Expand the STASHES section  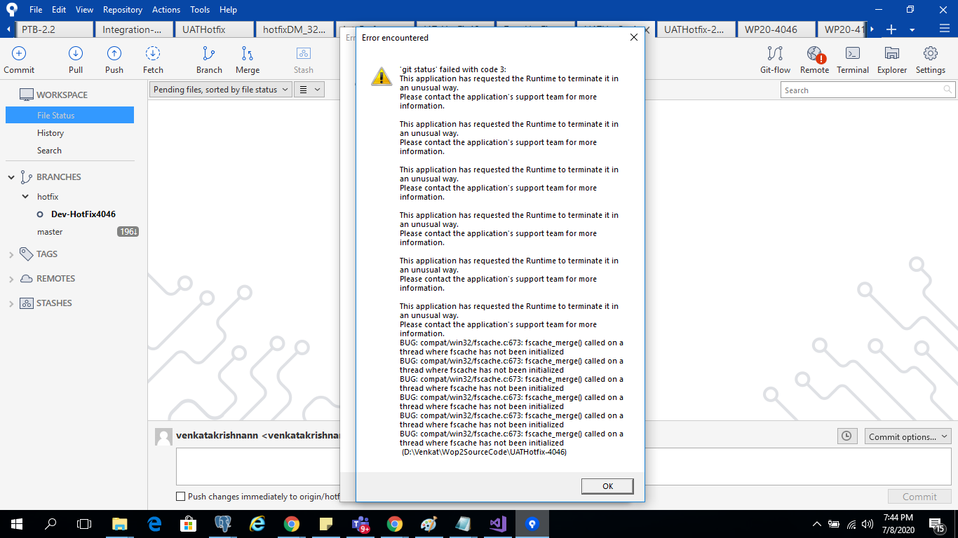coord(11,304)
